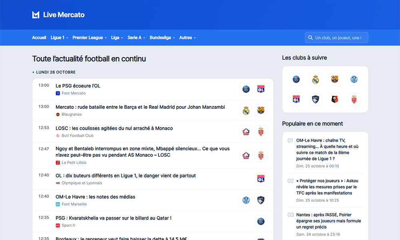Viewport: 400px width, 240px height.
Task: Open Le Havre AC in Les clubs à suivre
Action: coord(316,99)
